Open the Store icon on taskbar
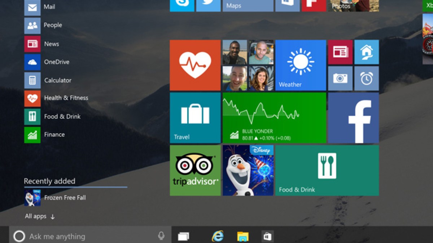The width and height of the screenshot is (433, 243). 267,237
